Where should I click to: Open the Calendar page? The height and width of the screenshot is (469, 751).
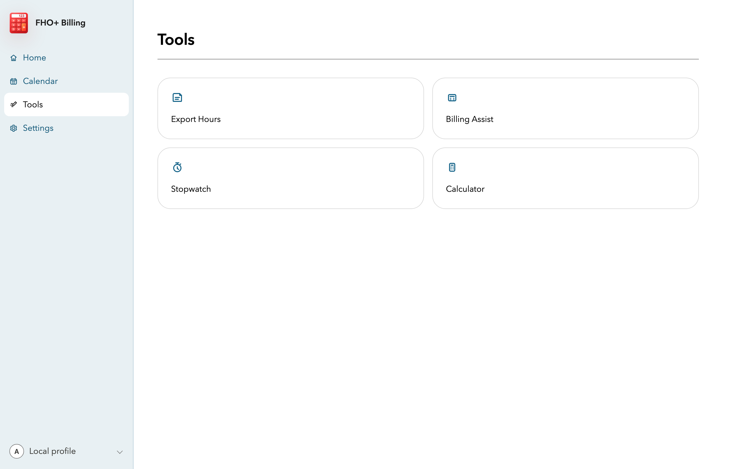click(x=66, y=81)
